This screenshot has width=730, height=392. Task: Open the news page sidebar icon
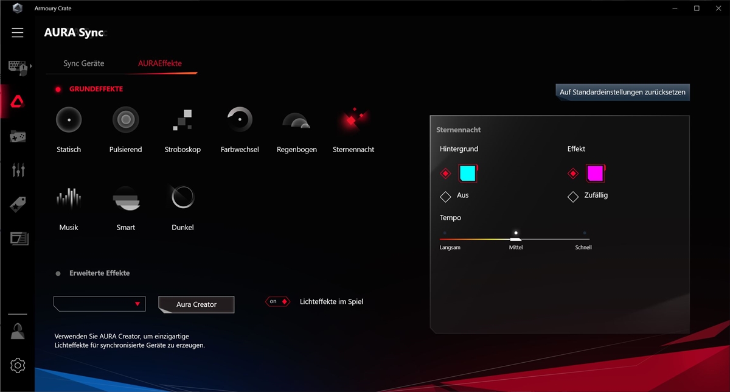tap(19, 238)
